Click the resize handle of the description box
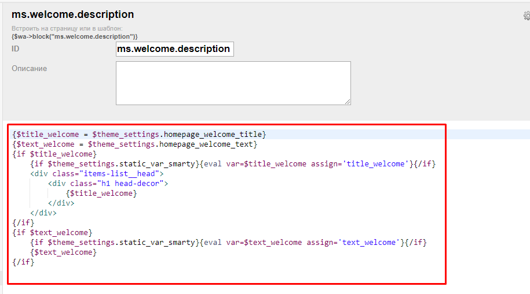 click(x=347, y=102)
